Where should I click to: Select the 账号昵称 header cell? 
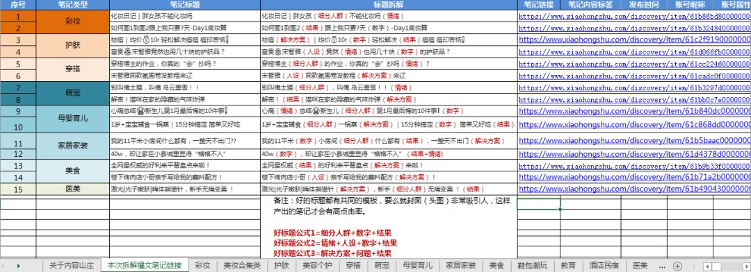[x=690, y=5]
